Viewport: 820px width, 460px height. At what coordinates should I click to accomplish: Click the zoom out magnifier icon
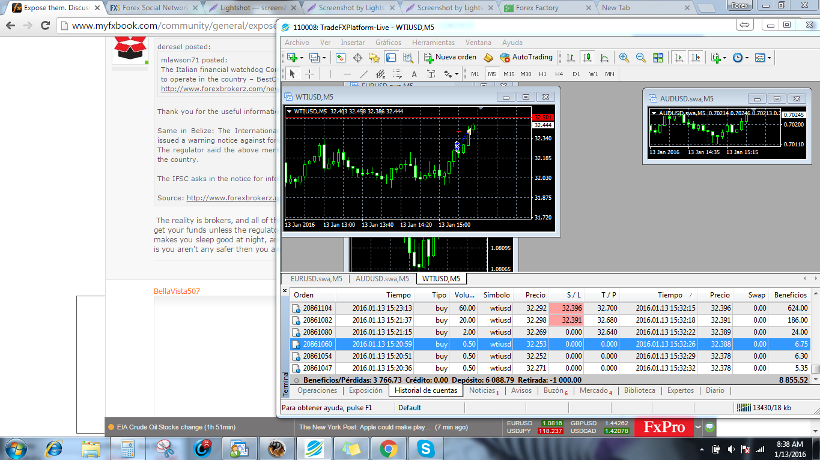click(641, 58)
